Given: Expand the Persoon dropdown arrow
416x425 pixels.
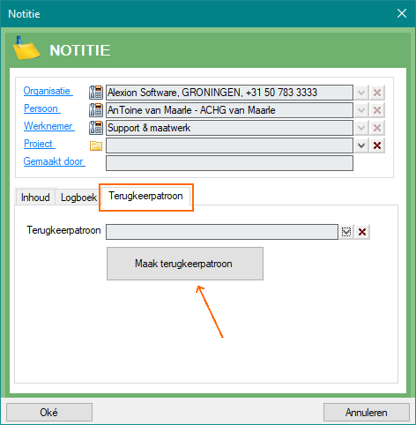Looking at the screenshot, I should pyautogui.click(x=361, y=110).
